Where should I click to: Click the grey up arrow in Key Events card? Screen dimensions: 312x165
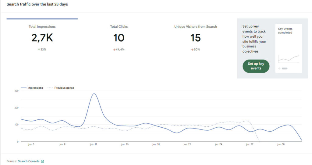279,68
